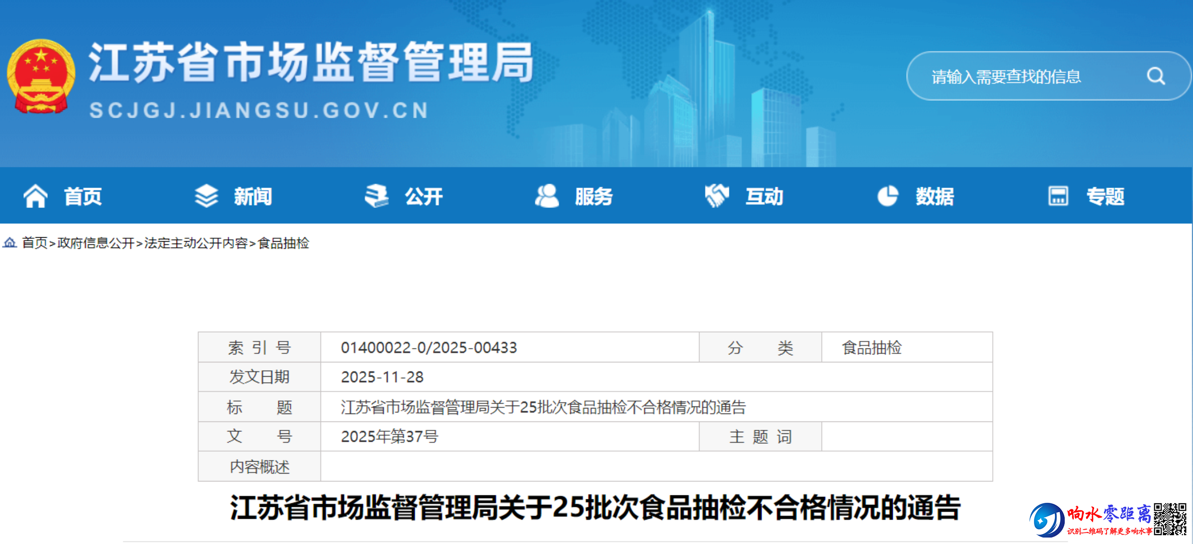The height and width of the screenshot is (544, 1193).
Task: Click the small breadcrumb home icon
Action: click(10, 243)
